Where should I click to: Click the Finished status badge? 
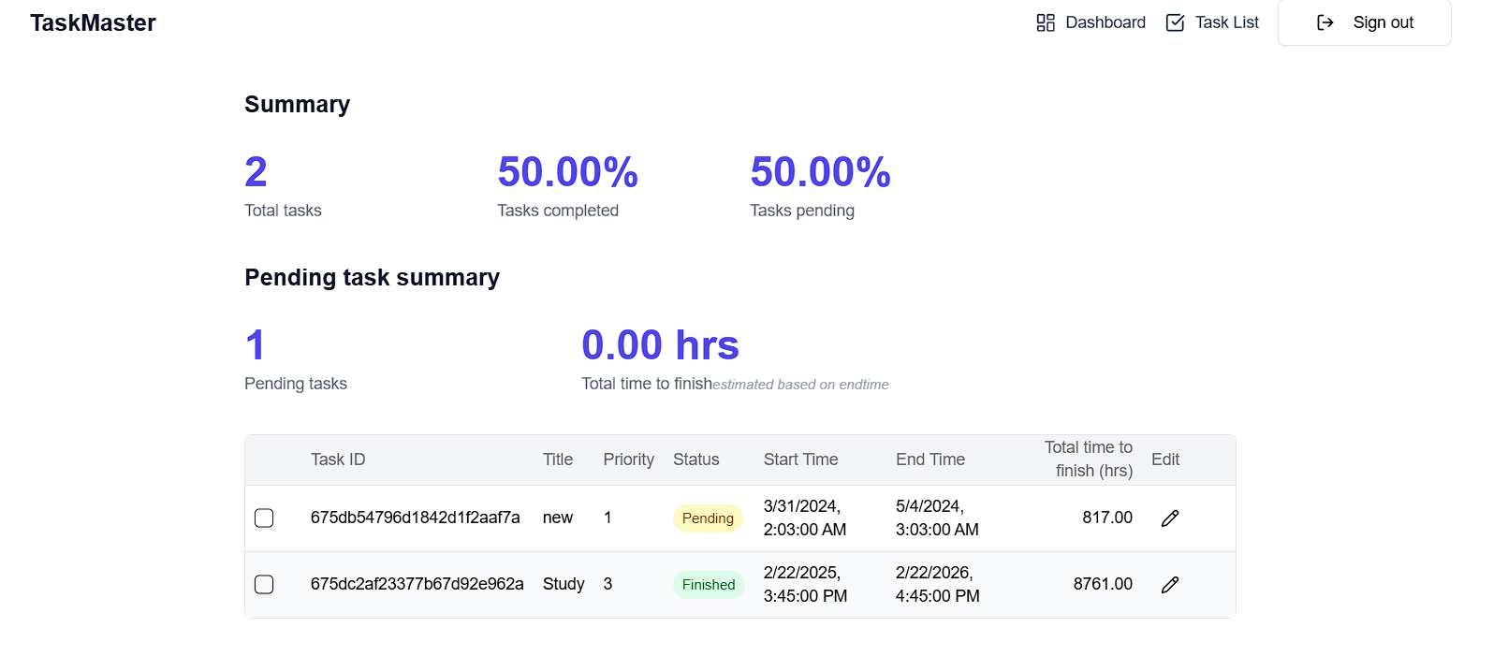pyautogui.click(x=709, y=585)
